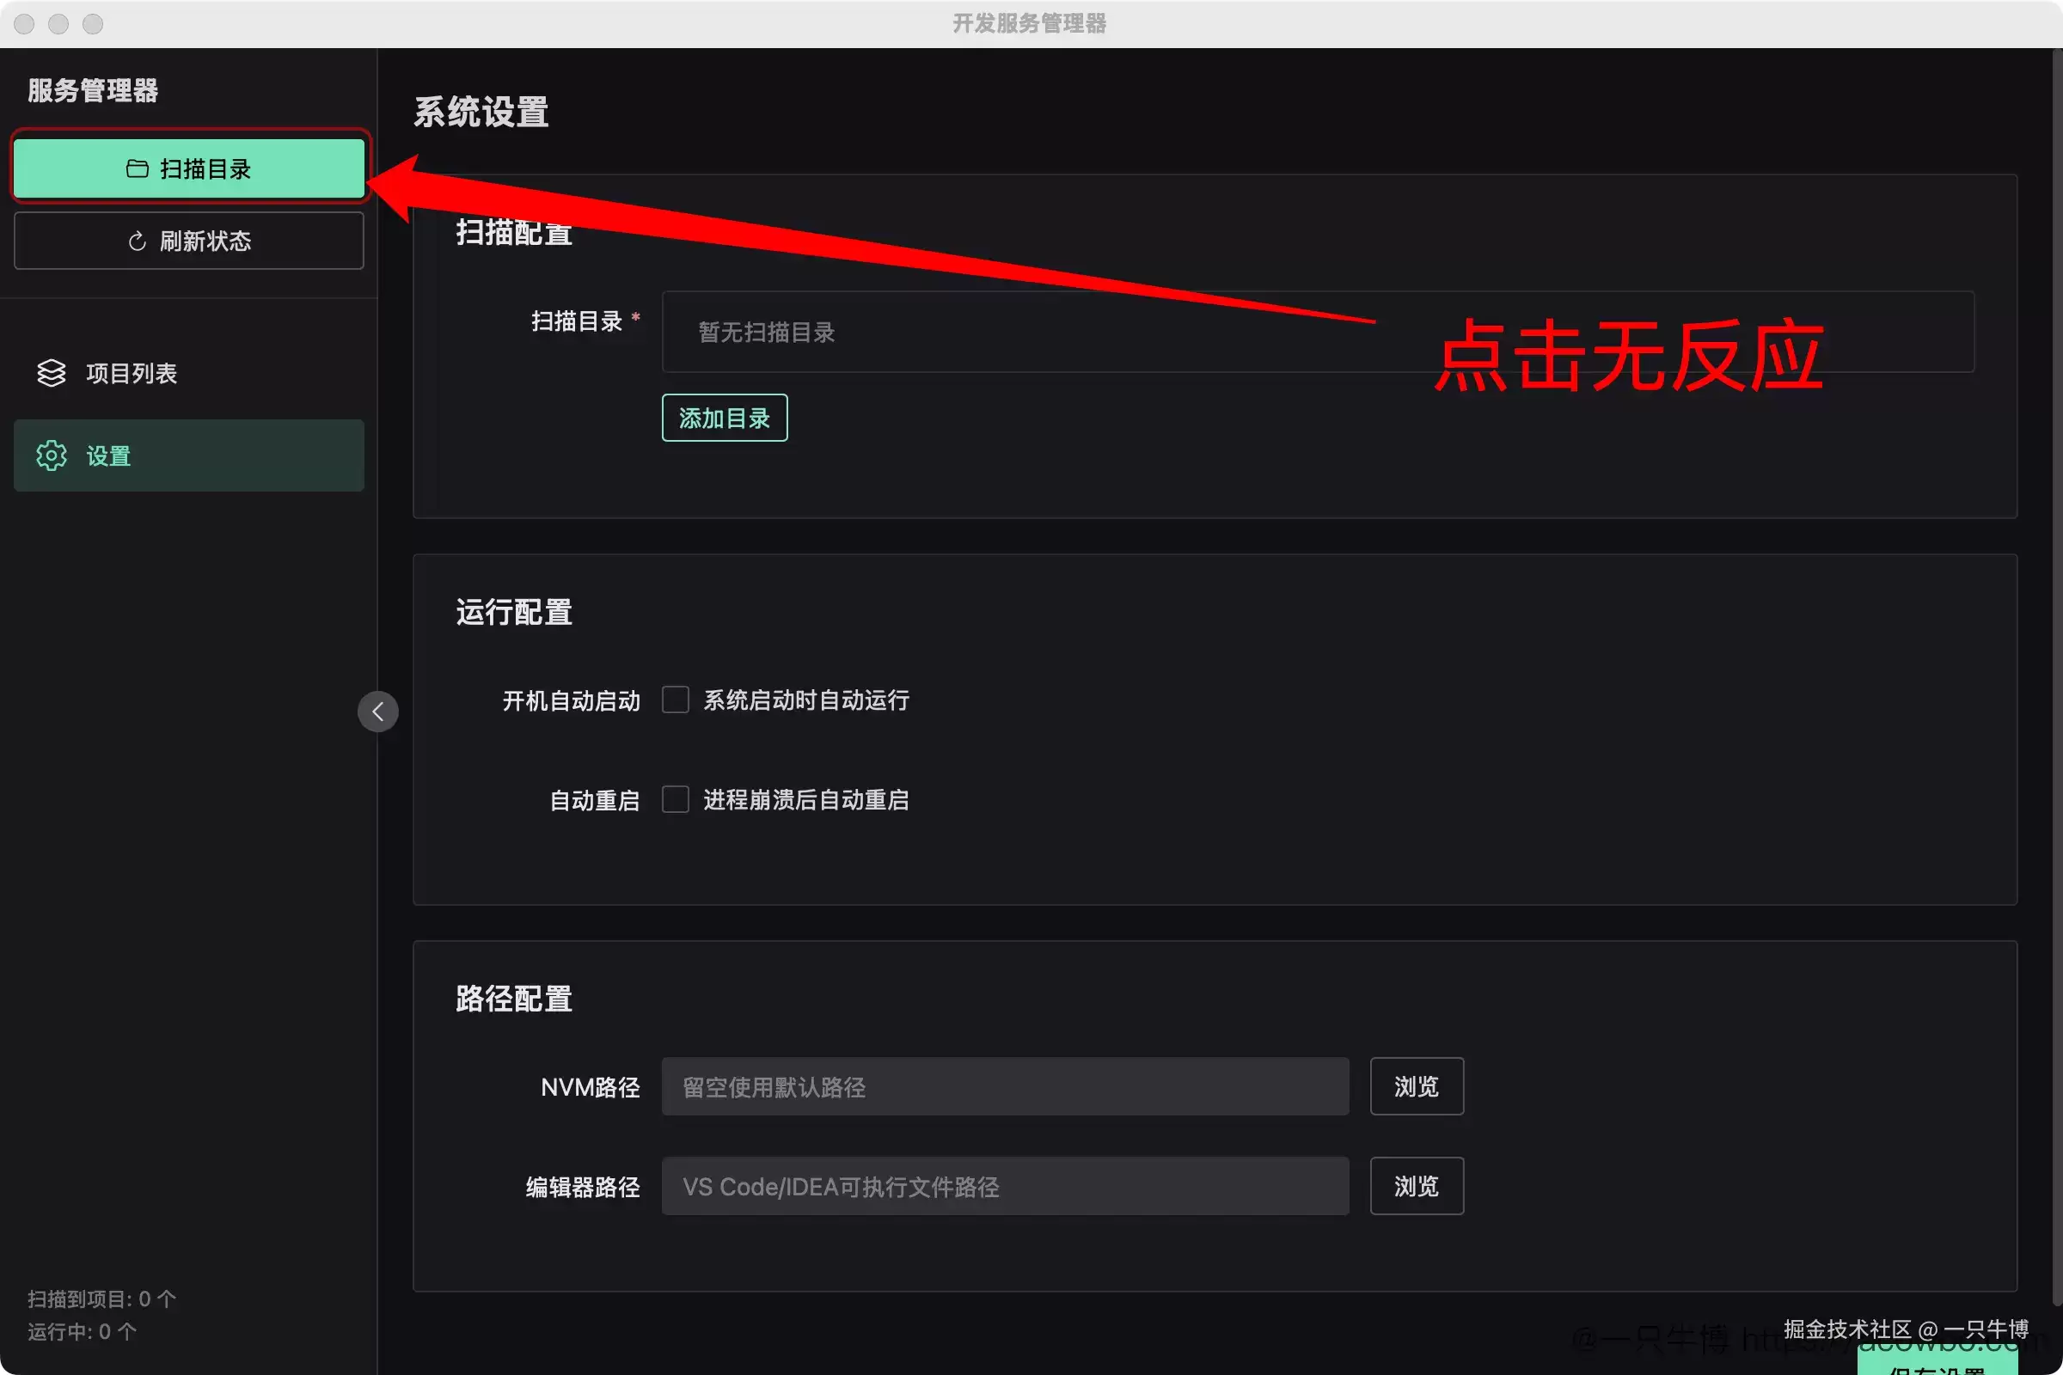Select the 设置 menu item
The width and height of the screenshot is (2063, 1375).
[x=188, y=455]
